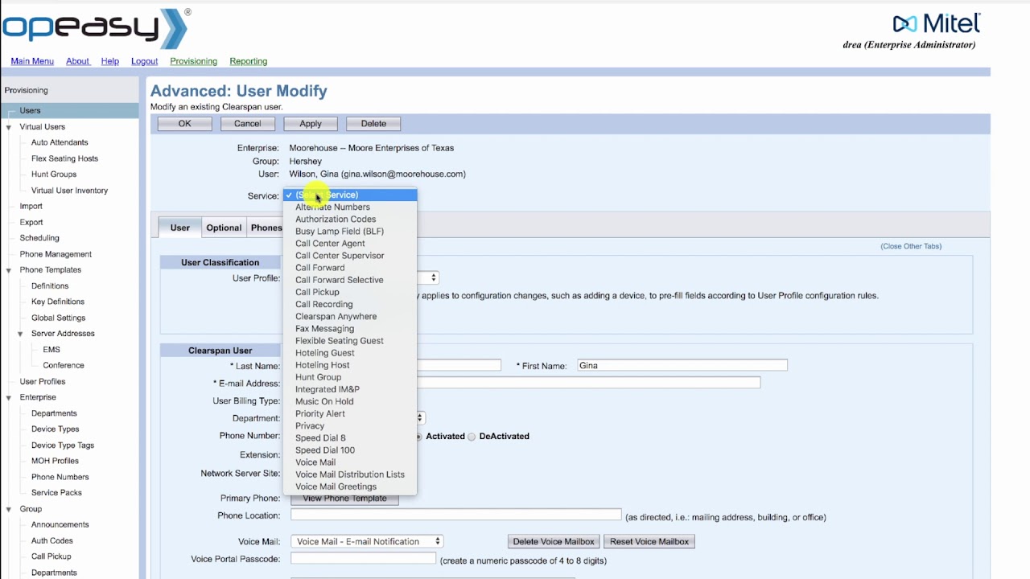Screen dimensions: 1030x579
Task: Open the Main Menu link
Action: pyautogui.click(x=32, y=61)
